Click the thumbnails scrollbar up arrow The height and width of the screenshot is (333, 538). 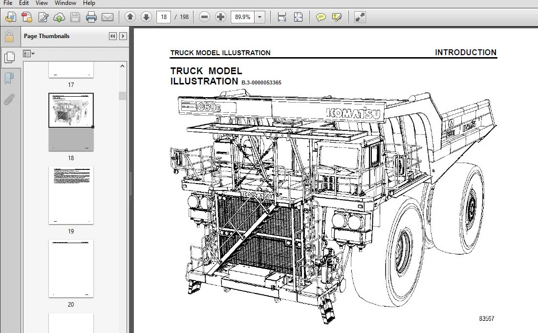[x=123, y=66]
